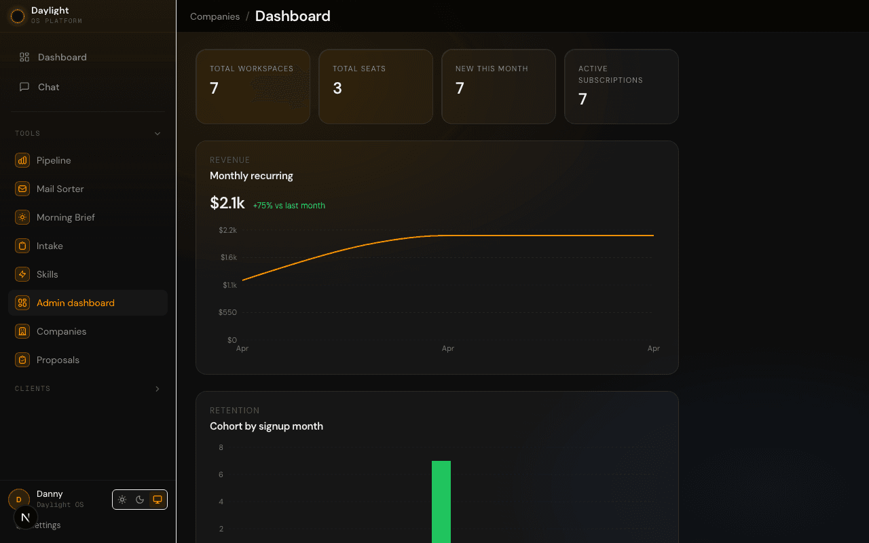Switch to light theme sun toggle

pyautogui.click(x=122, y=500)
